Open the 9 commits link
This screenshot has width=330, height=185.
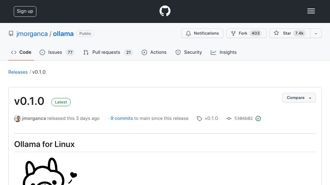click(122, 119)
